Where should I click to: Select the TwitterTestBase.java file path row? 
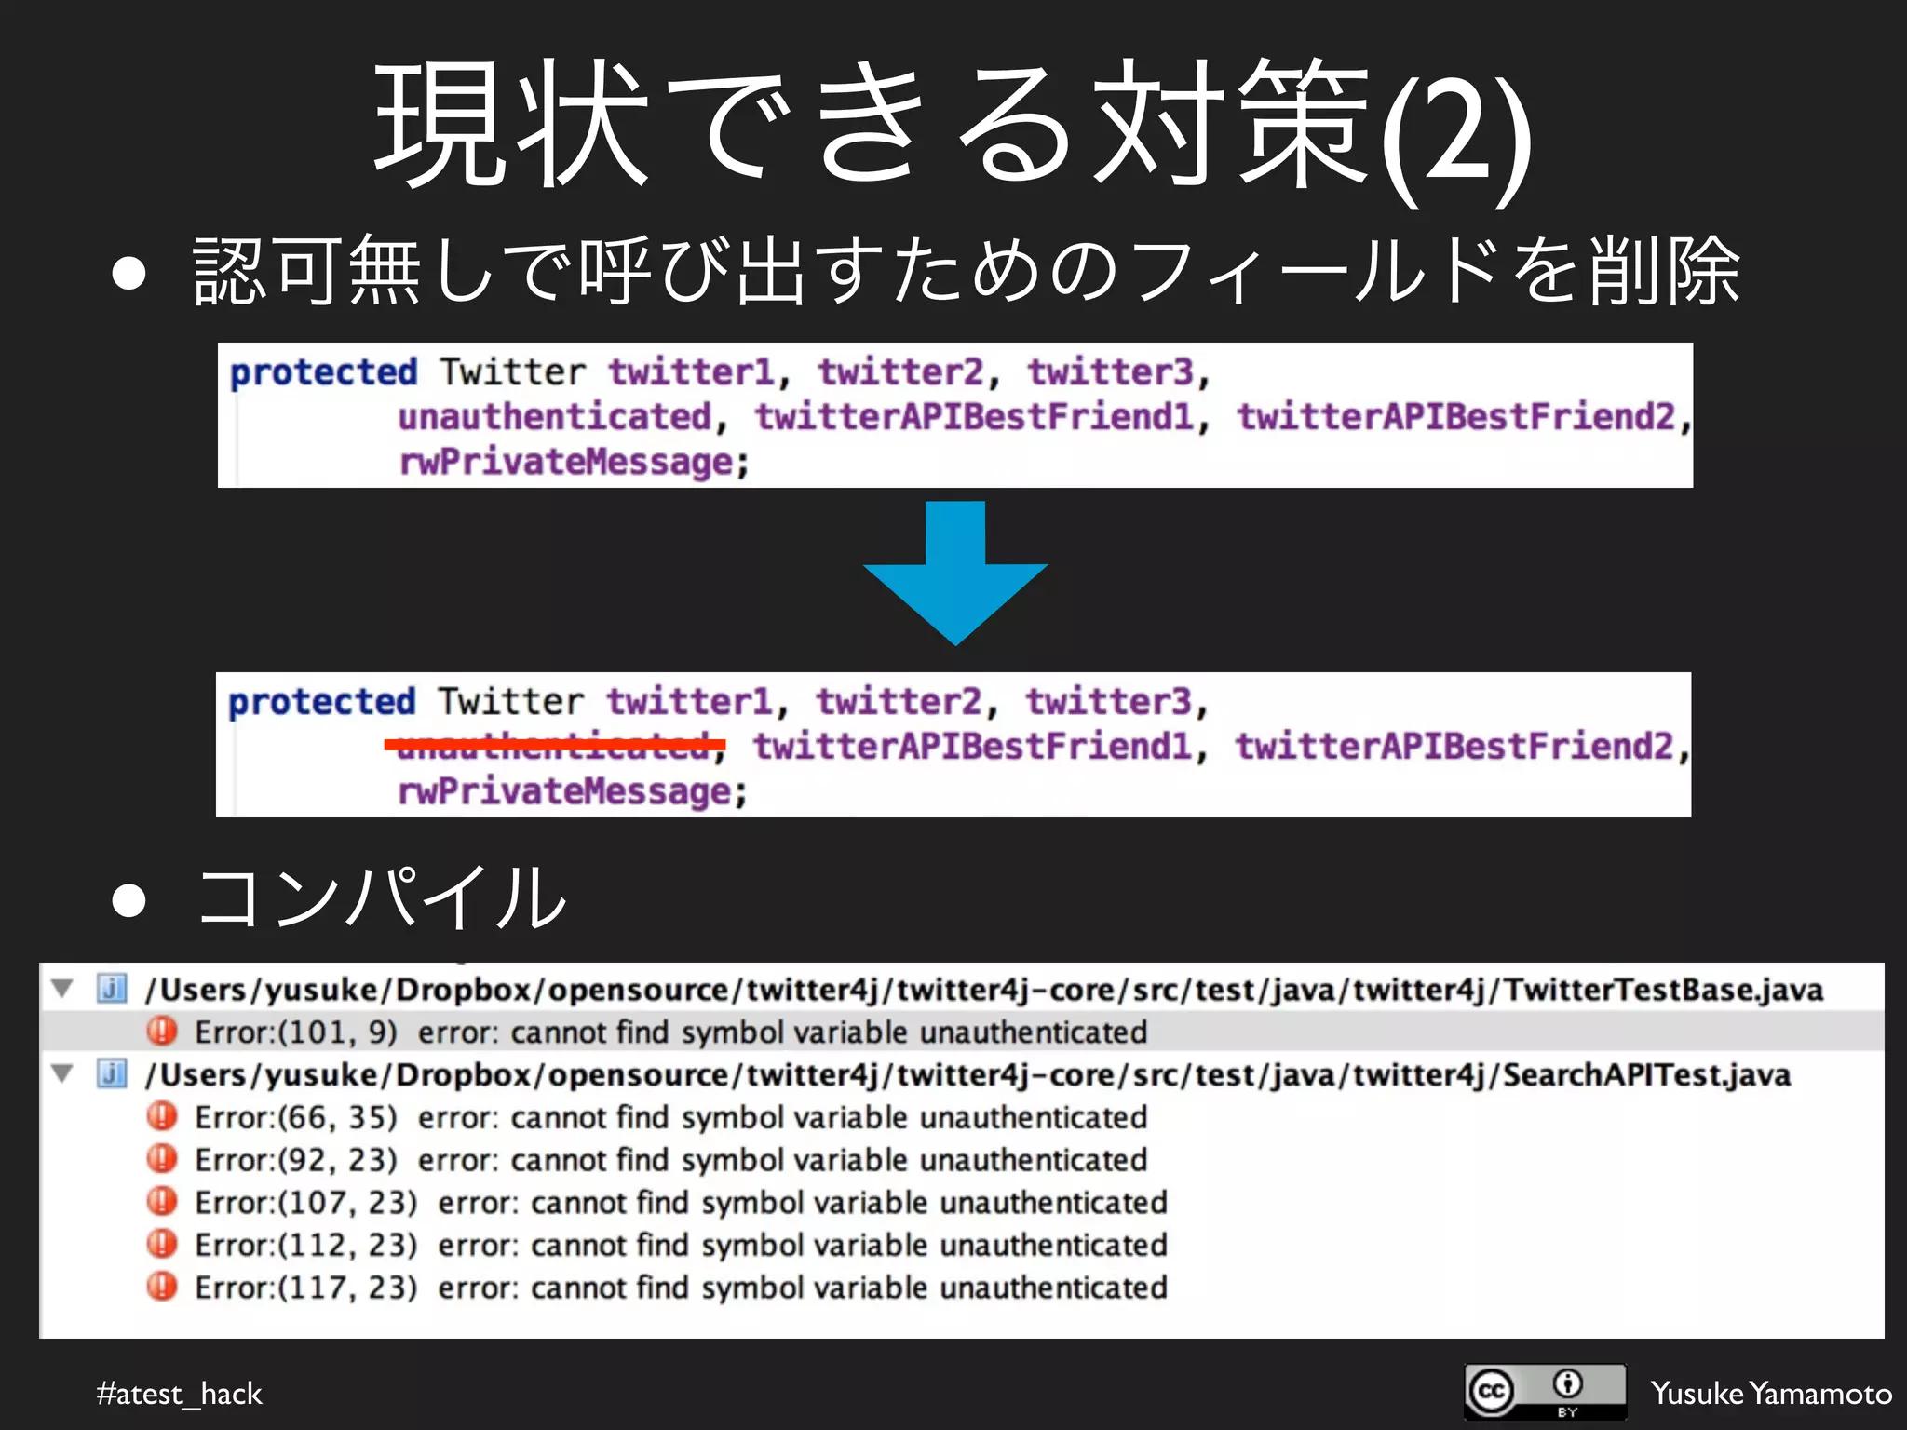point(962,989)
